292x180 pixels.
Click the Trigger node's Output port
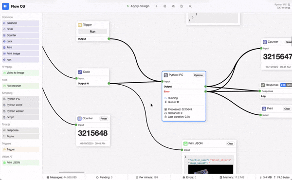pyautogui.click(x=109, y=39)
